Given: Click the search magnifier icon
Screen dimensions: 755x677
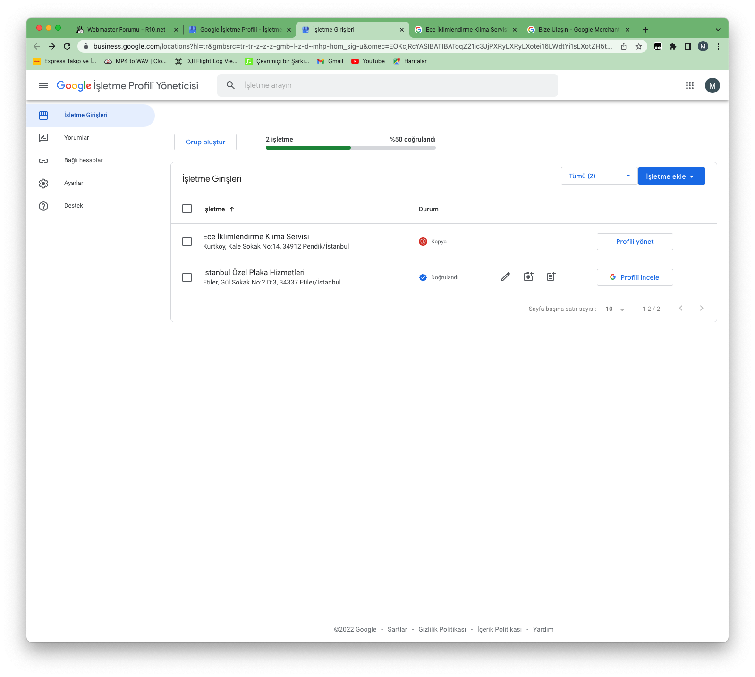Looking at the screenshot, I should 230,85.
